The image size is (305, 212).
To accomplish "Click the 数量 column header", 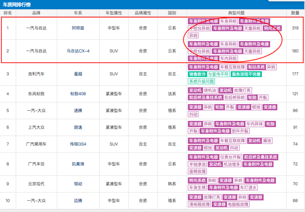I will (x=295, y=13).
